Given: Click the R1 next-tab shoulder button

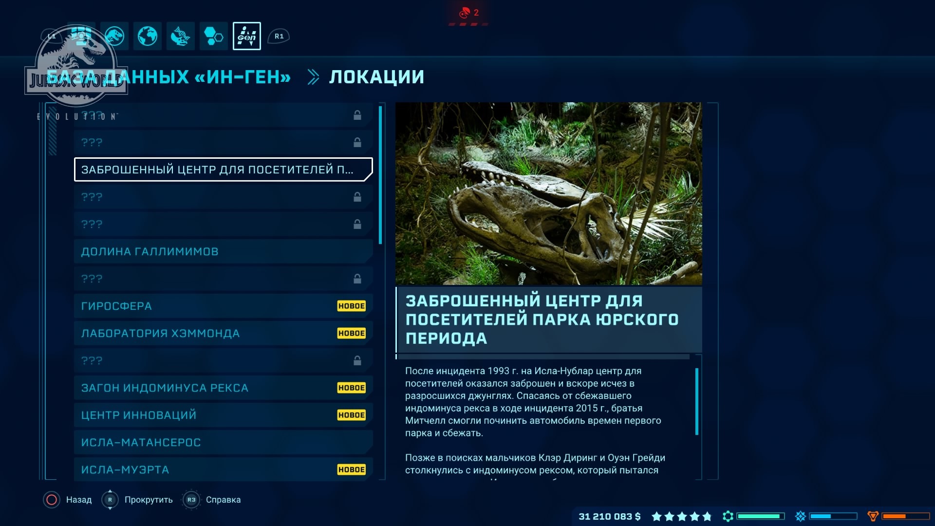Looking at the screenshot, I should (x=279, y=36).
